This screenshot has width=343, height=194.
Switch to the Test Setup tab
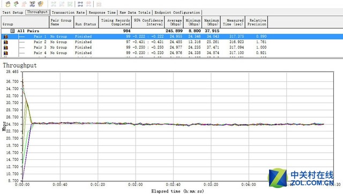tap(13, 12)
